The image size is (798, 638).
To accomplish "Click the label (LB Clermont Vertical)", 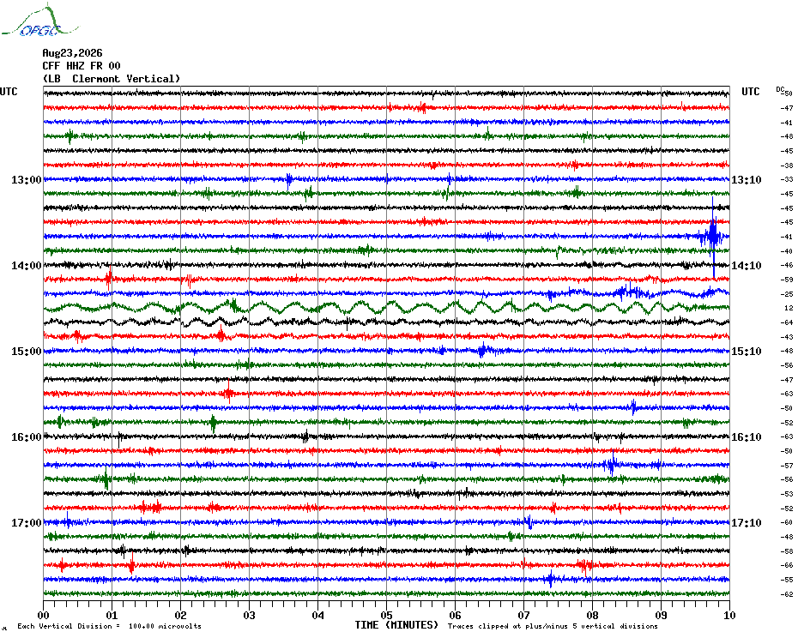I will 112,79.
